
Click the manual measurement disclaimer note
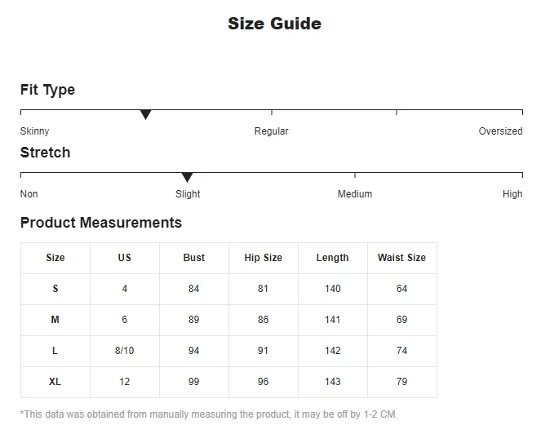point(209,414)
